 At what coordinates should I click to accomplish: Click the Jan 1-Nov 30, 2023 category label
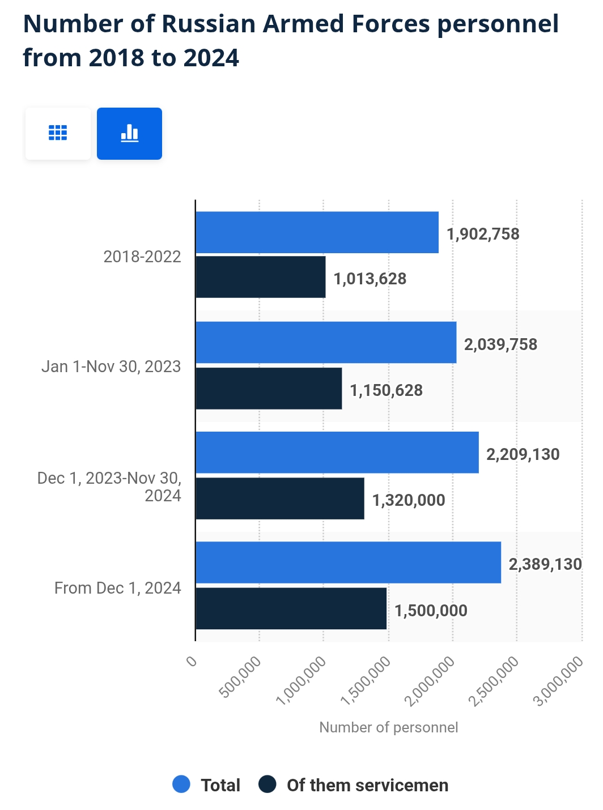(x=111, y=366)
